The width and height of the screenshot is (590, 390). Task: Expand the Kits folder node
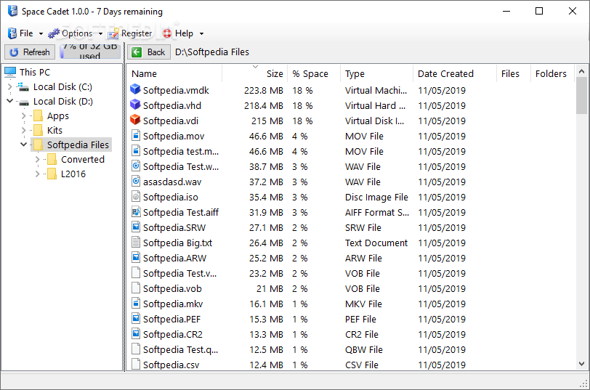pyautogui.click(x=24, y=130)
